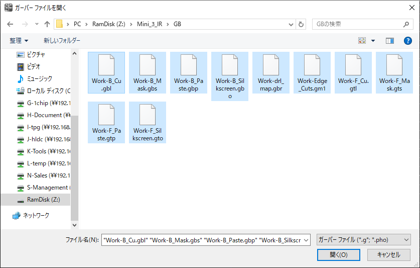
Task: Toggle the preview pane icon
Action: 390,41
